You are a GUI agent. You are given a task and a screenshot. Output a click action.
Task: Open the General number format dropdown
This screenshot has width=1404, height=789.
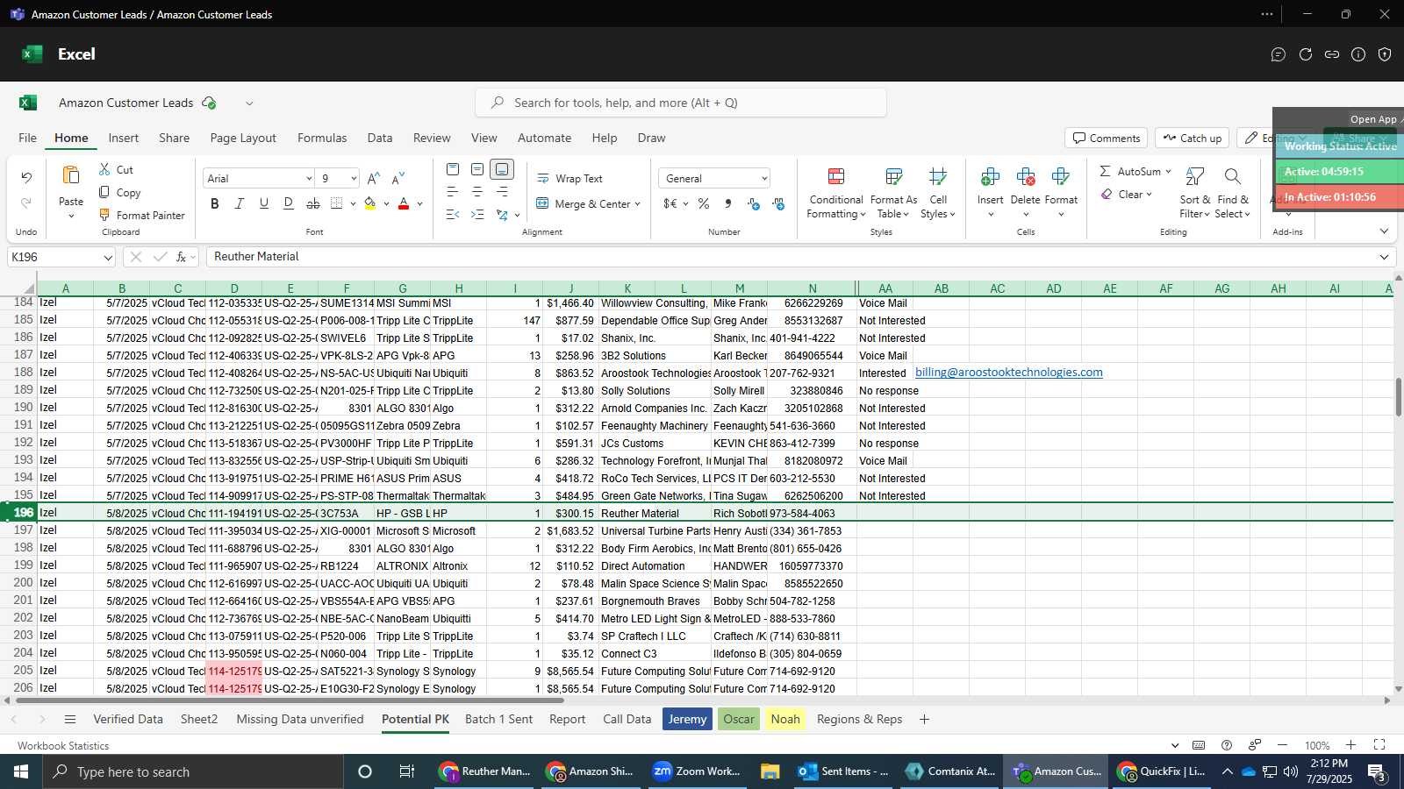pyautogui.click(x=764, y=179)
